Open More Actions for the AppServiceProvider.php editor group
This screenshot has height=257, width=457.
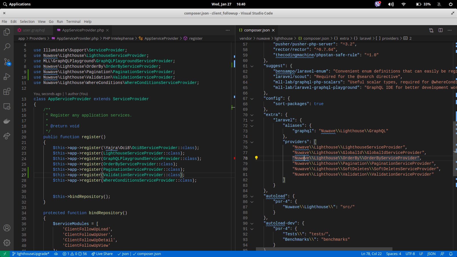tap(228, 30)
